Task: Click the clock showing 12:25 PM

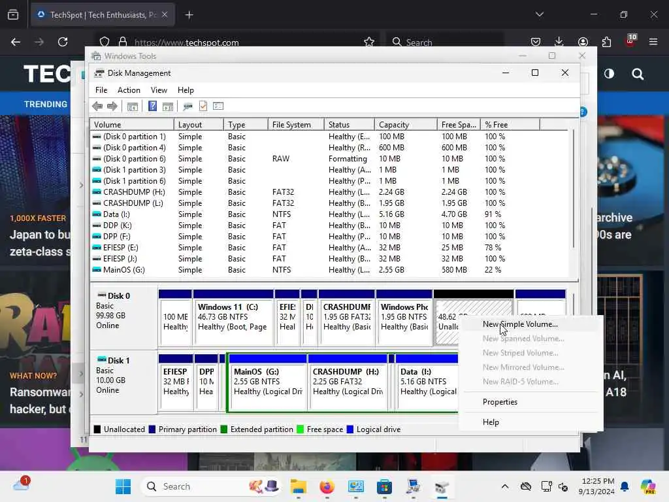Action: click(x=598, y=482)
